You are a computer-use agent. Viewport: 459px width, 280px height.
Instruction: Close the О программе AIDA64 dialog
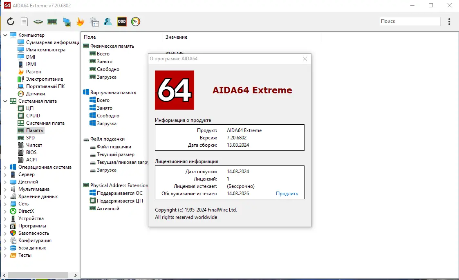click(305, 59)
